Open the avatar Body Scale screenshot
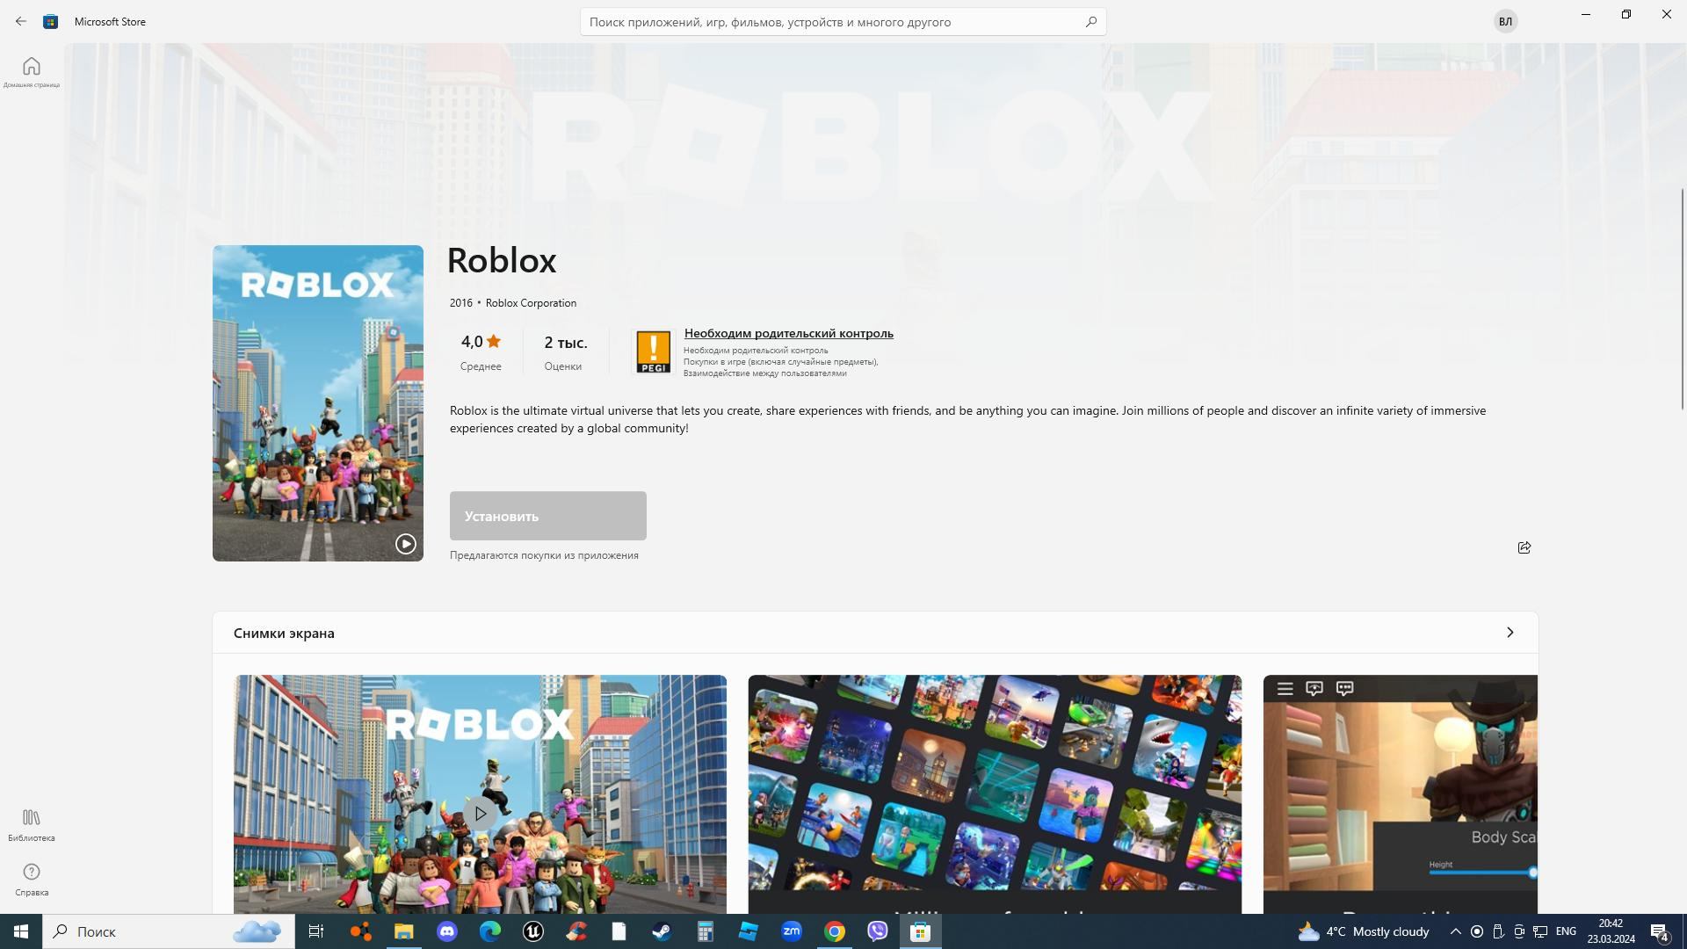Viewport: 1687px width, 949px height. pyautogui.click(x=1401, y=794)
